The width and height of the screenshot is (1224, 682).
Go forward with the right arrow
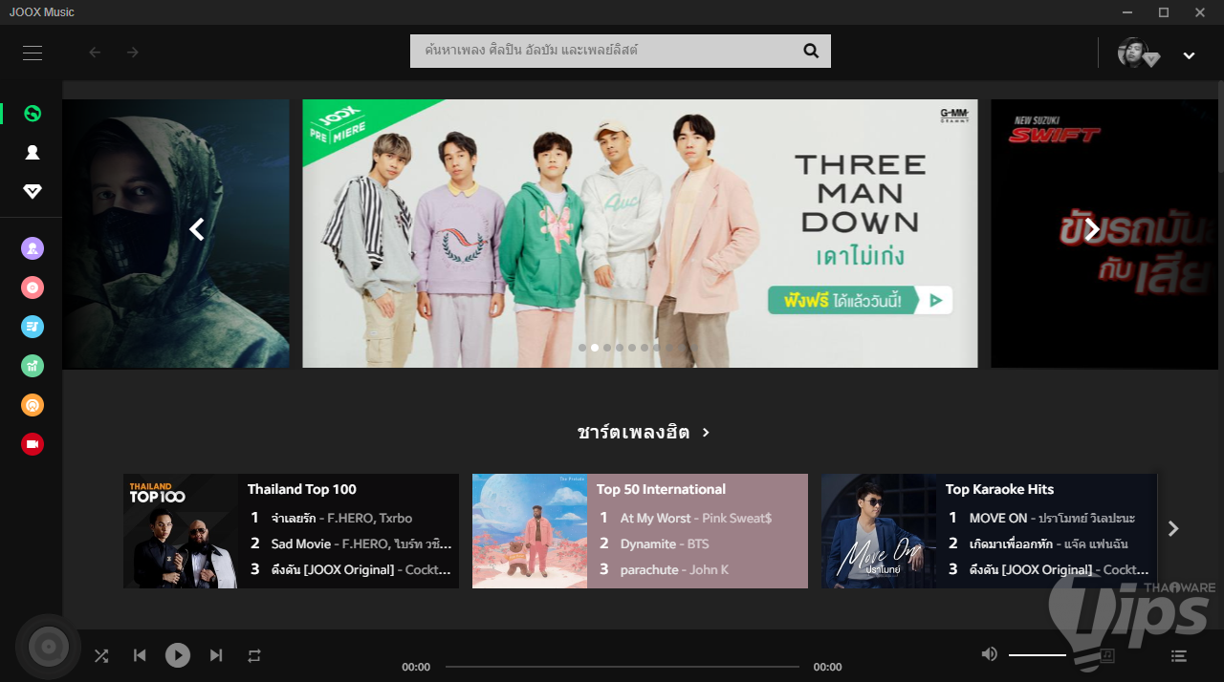pyautogui.click(x=133, y=53)
